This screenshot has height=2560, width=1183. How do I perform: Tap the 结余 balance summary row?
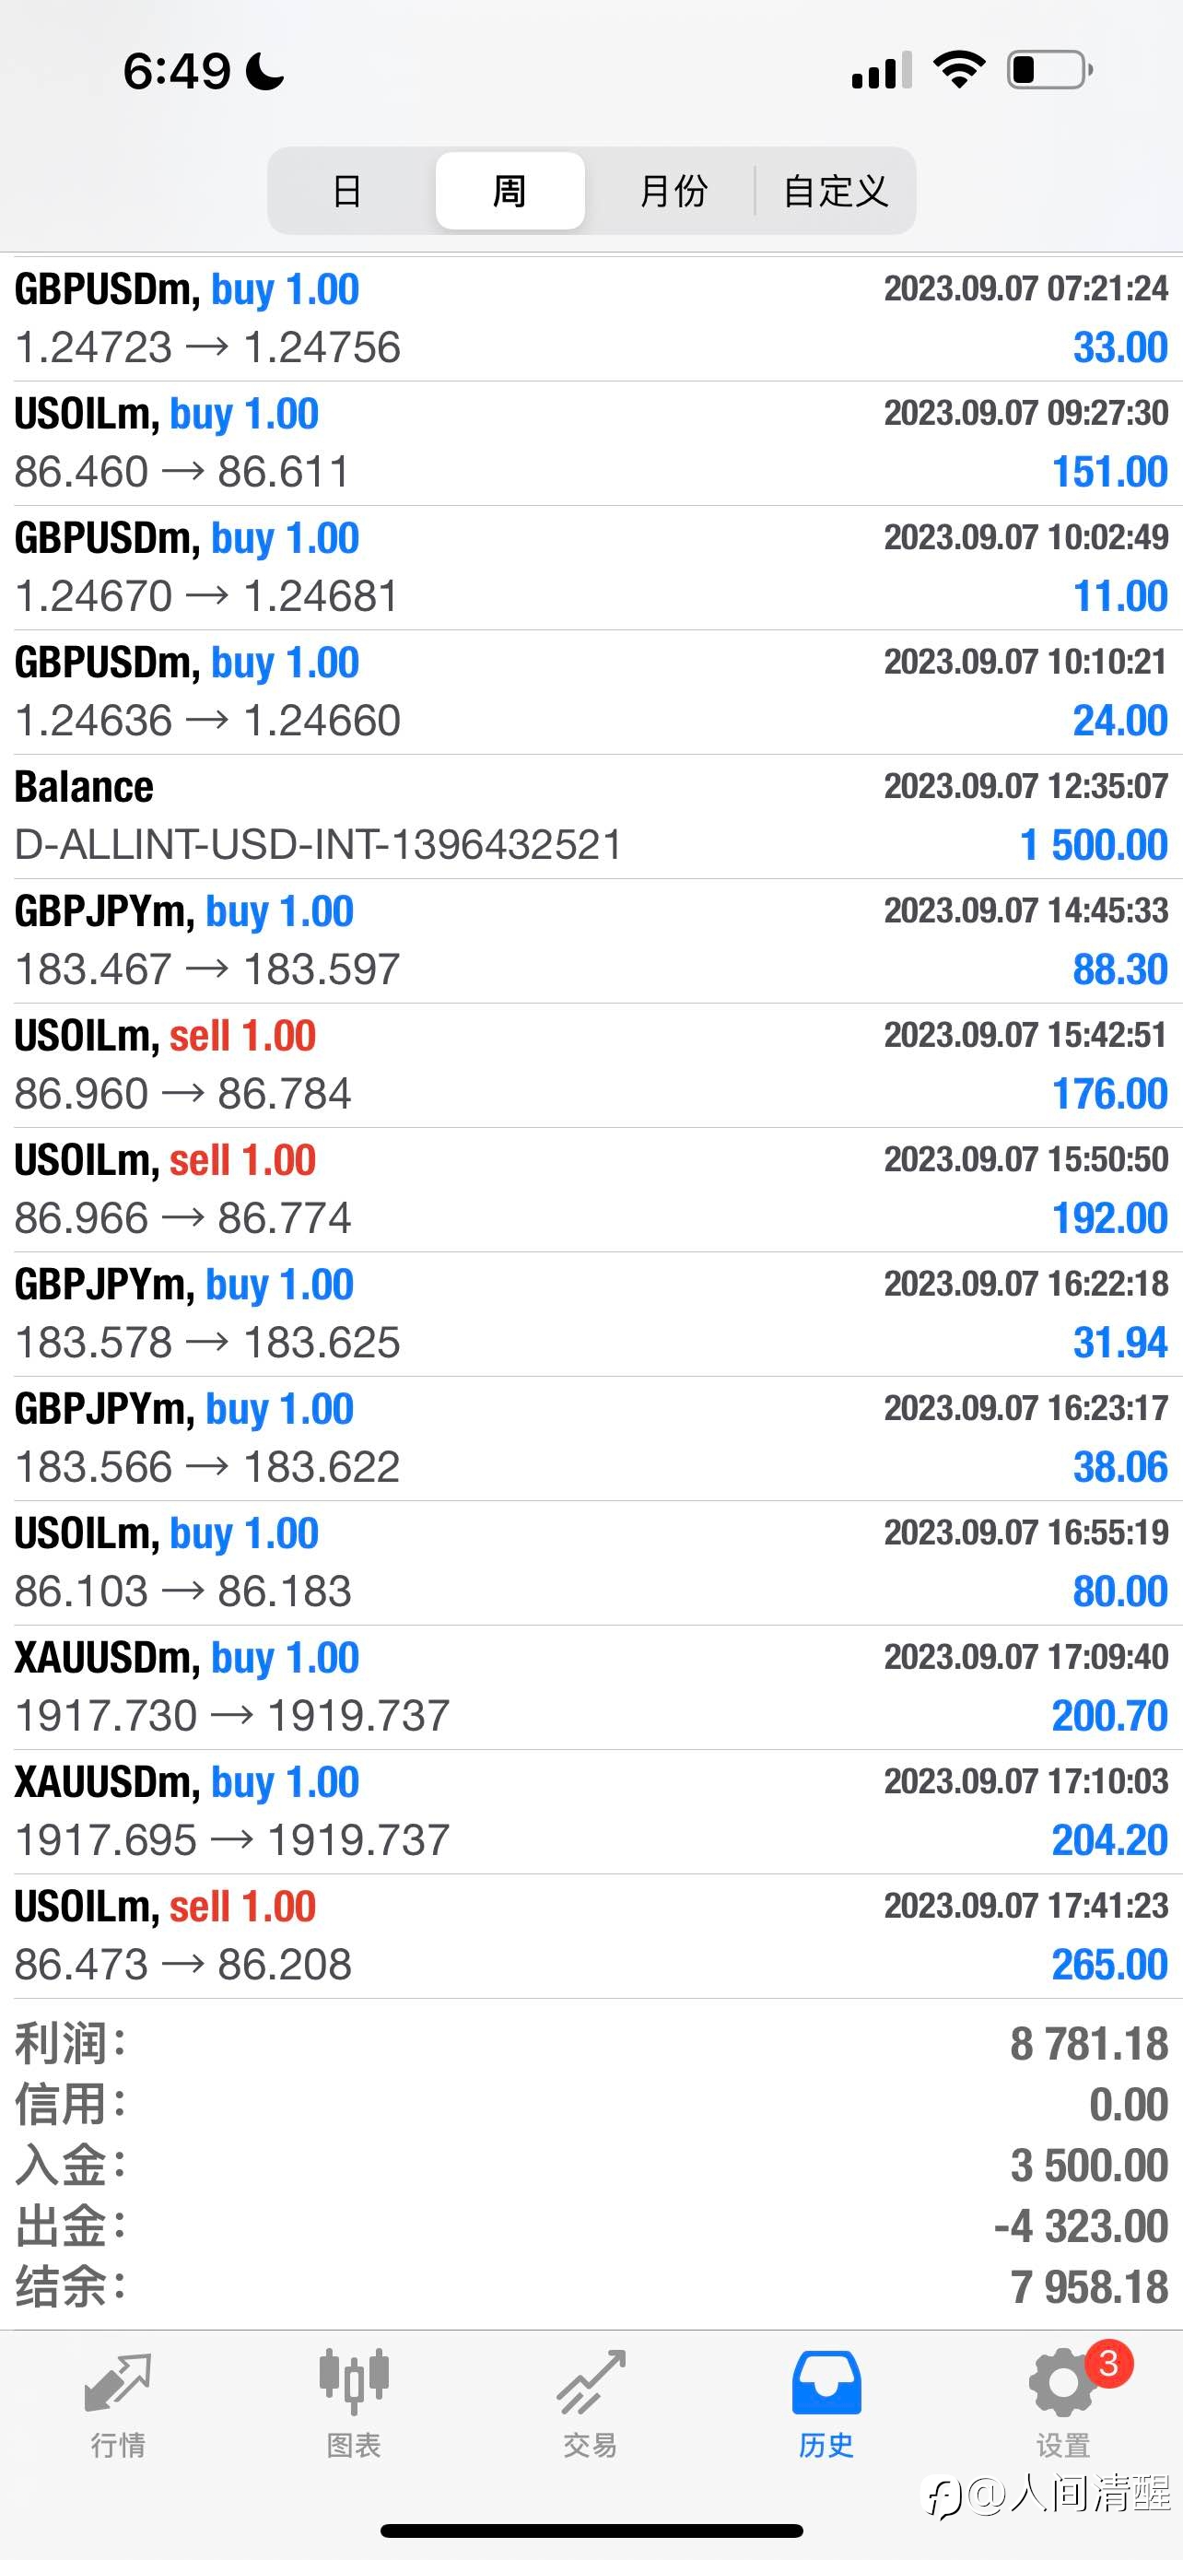click(x=591, y=2286)
